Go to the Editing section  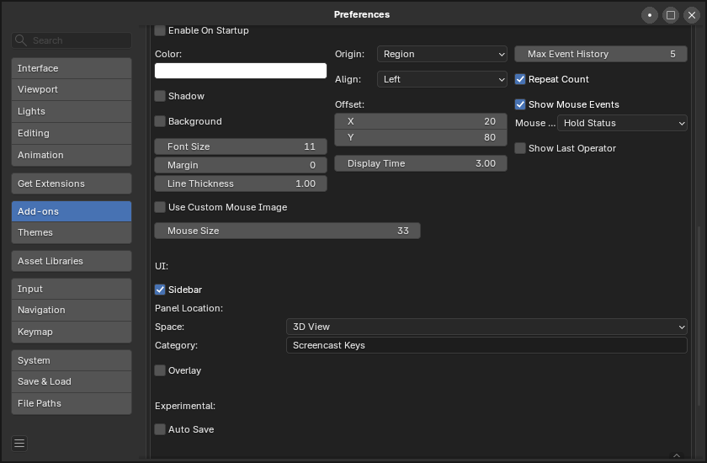(x=72, y=134)
